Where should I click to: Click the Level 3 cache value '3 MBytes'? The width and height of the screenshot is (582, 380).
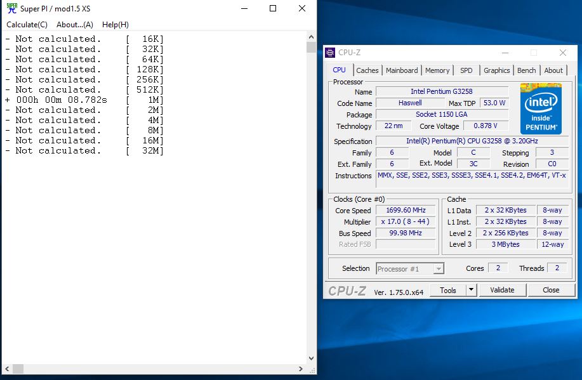point(506,244)
